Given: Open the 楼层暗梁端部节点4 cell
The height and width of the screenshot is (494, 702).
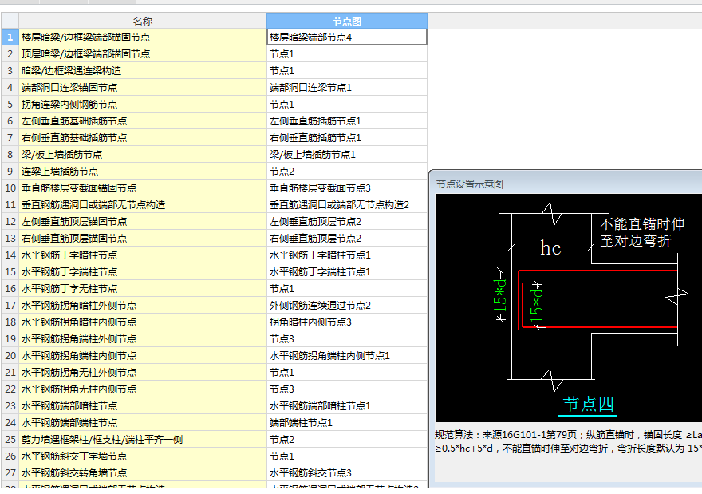Looking at the screenshot, I should [347, 38].
